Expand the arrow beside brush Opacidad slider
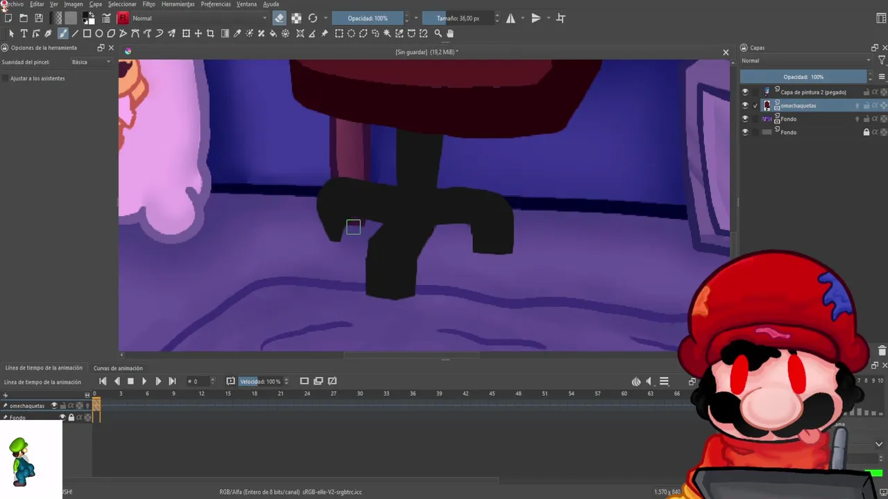 [x=416, y=18]
